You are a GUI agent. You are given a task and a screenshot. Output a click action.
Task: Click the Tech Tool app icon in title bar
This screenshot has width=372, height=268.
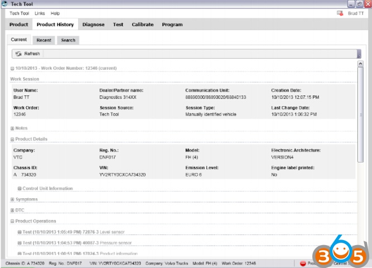[x=4, y=3]
